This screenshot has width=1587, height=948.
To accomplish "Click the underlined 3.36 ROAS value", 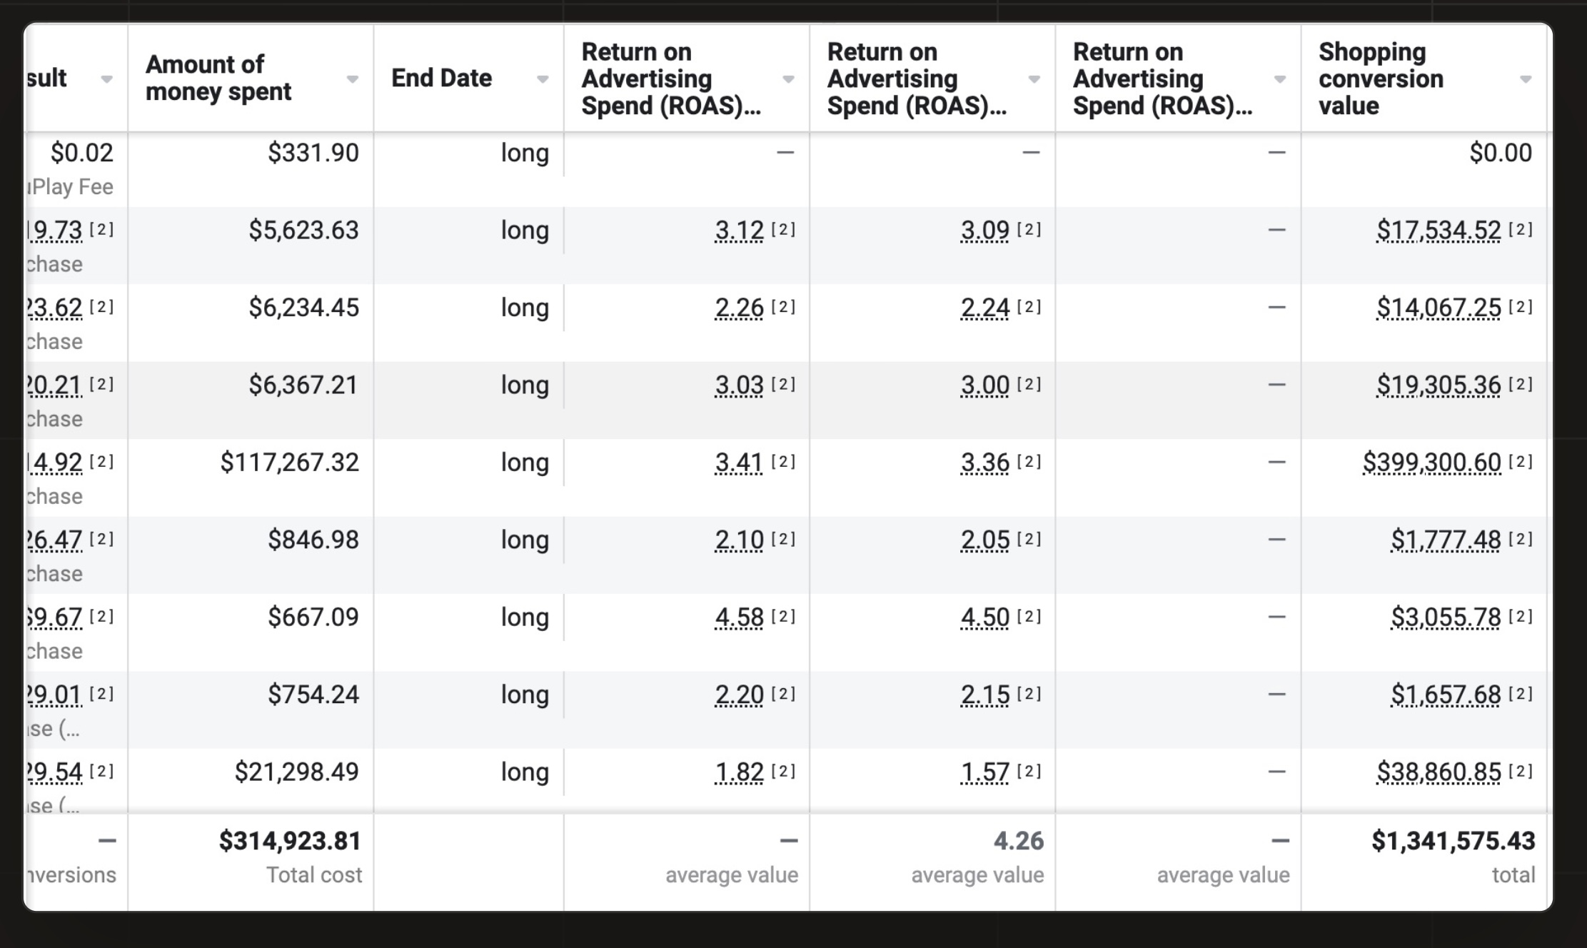I will click(985, 463).
